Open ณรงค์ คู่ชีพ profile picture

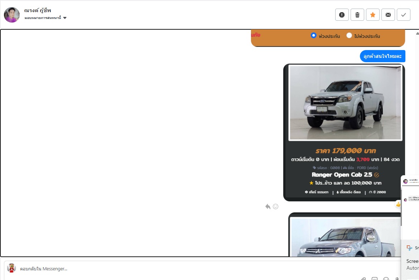12,15
